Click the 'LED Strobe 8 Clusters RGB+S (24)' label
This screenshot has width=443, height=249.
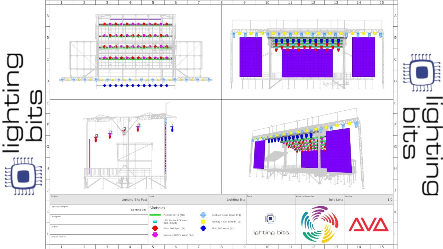(175, 222)
